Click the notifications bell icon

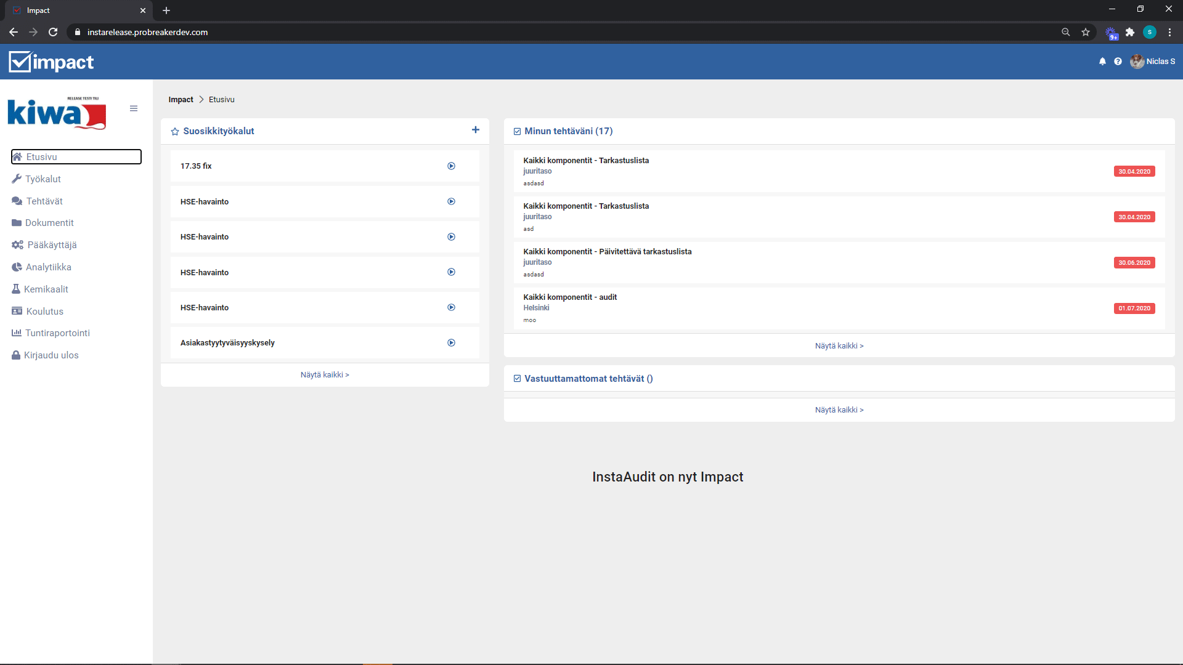(x=1102, y=62)
